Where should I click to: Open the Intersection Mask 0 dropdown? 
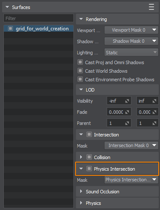tap(131, 145)
